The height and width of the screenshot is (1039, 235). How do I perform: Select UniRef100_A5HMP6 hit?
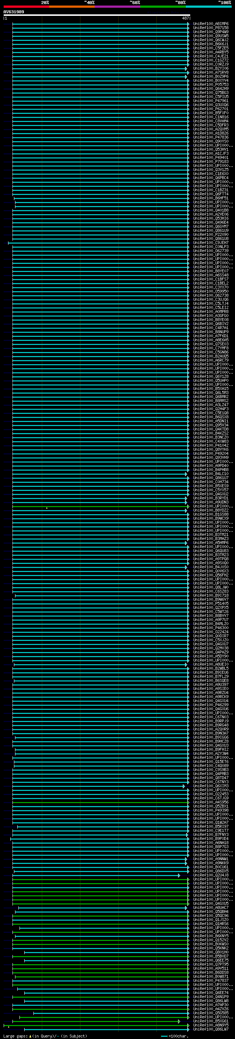coord(210,543)
